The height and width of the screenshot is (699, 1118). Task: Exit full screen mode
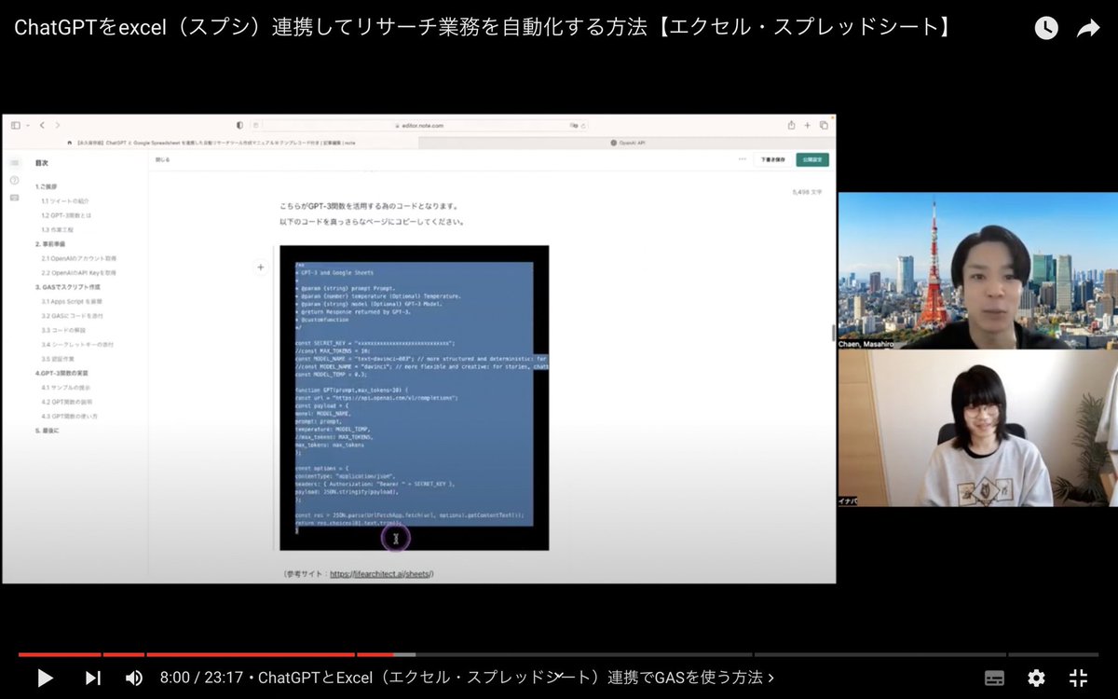point(1078,678)
